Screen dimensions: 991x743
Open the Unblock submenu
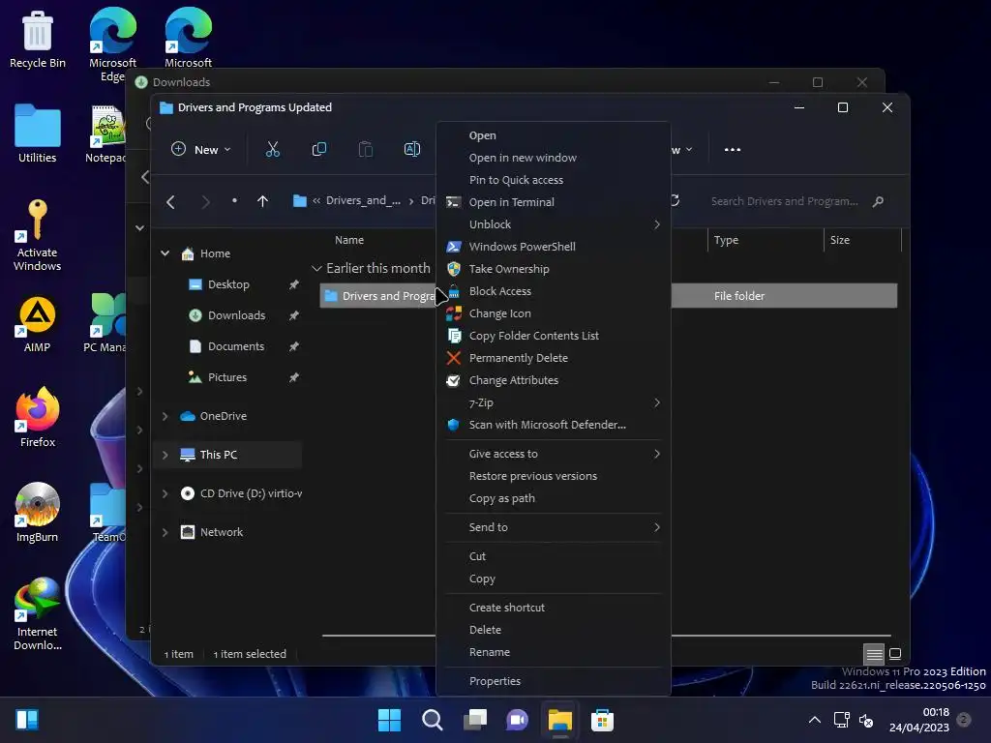click(553, 224)
